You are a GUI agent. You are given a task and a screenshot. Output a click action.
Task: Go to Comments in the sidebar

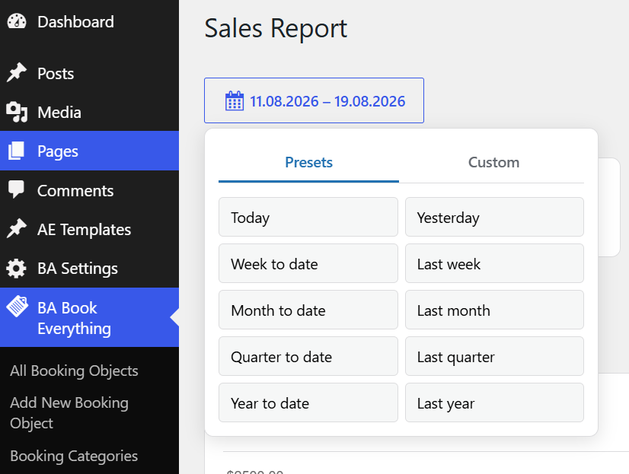point(89,190)
